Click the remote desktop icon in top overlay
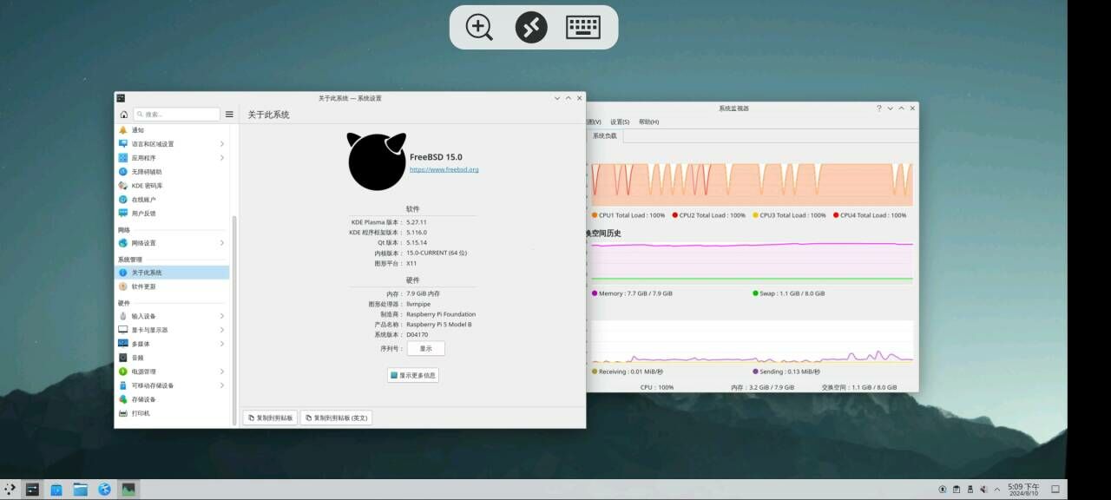The height and width of the screenshot is (500, 1111). pos(531,27)
